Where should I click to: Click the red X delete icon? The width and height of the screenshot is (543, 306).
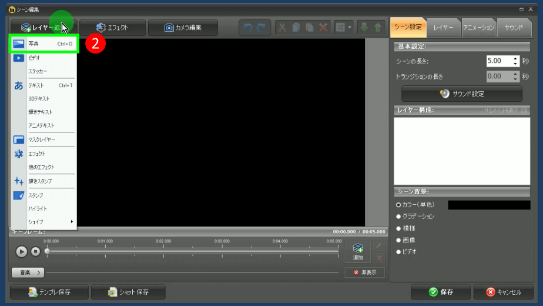click(323, 28)
